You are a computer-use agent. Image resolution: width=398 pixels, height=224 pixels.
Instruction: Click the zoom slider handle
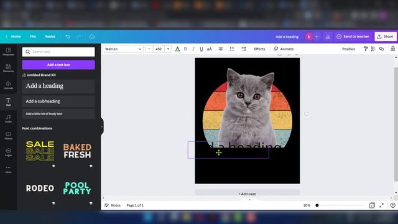coord(317,205)
